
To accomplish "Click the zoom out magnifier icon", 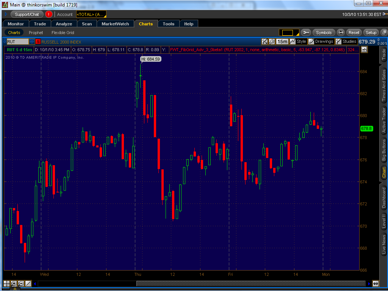I will pos(21,283).
